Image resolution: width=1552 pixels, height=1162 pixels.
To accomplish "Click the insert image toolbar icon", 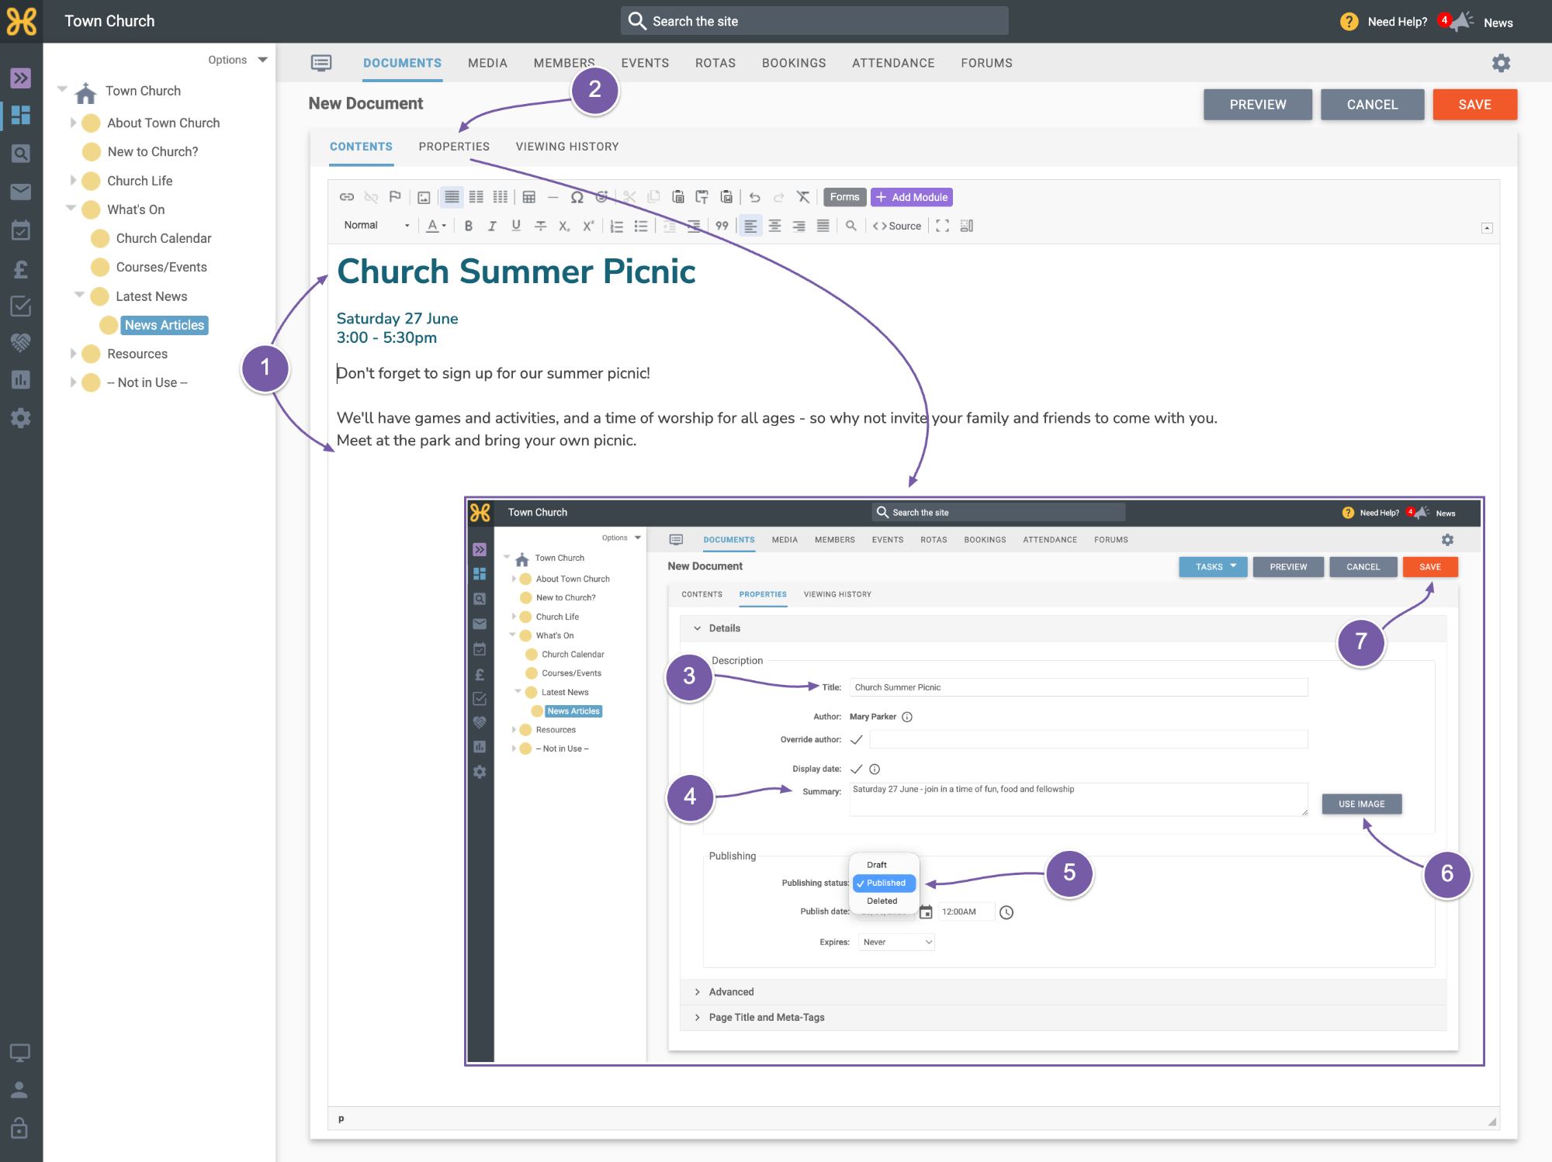I will [424, 197].
